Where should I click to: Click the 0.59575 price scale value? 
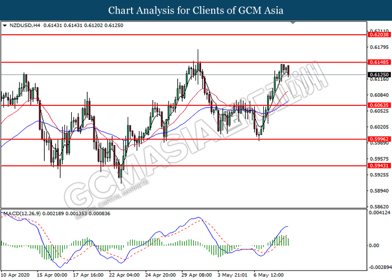click(x=379, y=158)
